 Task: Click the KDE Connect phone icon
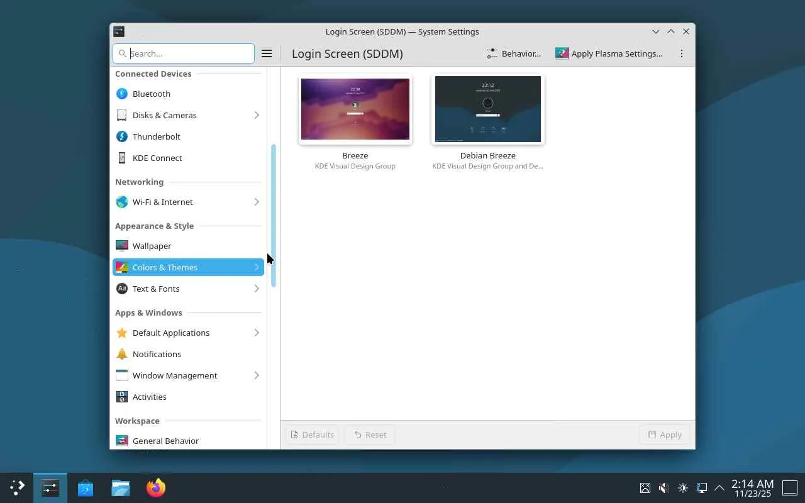[122, 158]
